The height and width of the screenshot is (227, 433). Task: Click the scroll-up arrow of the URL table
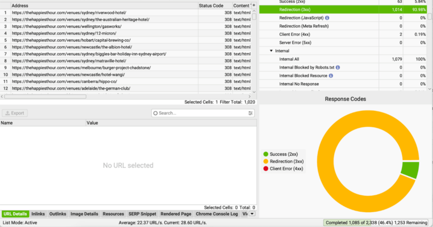tap(254, 11)
